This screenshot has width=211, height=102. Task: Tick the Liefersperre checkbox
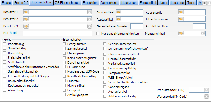click(64, 53)
